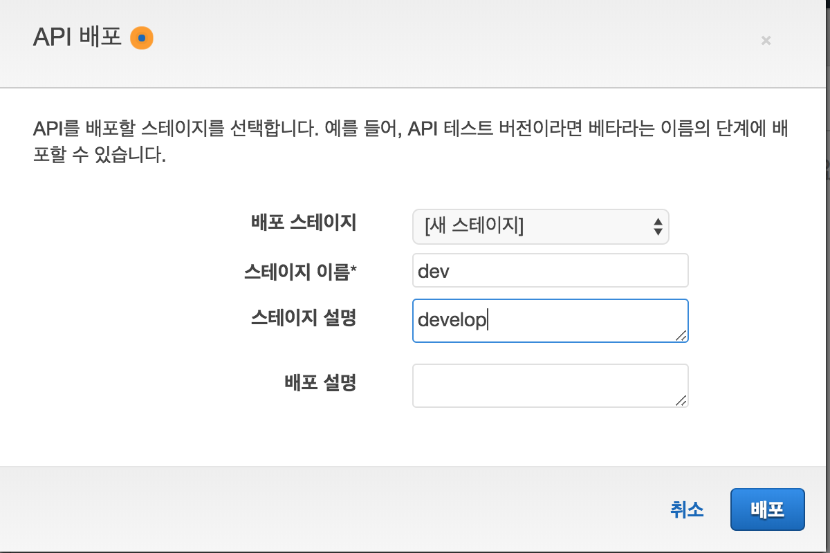Click the 취소 link to cancel
Image resolution: width=830 pixels, height=553 pixels.
click(x=687, y=510)
